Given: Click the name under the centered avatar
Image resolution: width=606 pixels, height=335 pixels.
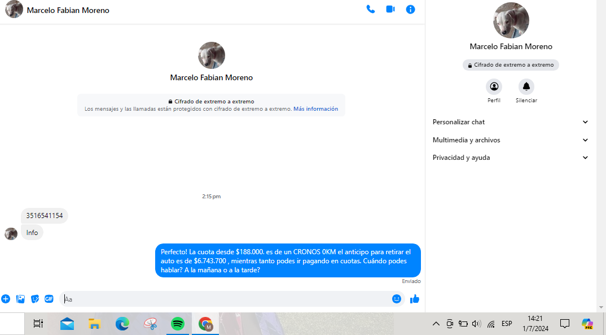Looking at the screenshot, I should pos(212,77).
